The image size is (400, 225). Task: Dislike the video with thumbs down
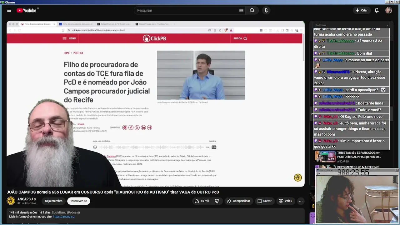217,201
